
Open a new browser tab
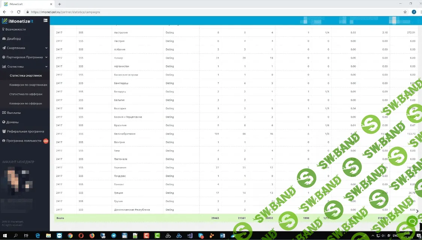[x=59, y=4]
